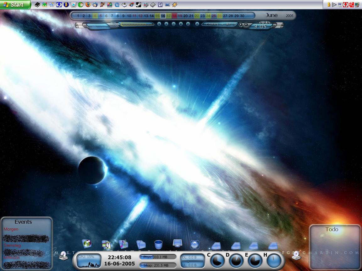Click the yellow figure tray icon
Screen dimensions: 362x271
pos(329,5)
